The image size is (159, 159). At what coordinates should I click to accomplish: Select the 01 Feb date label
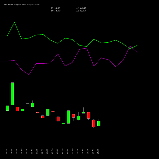[11, 151]
